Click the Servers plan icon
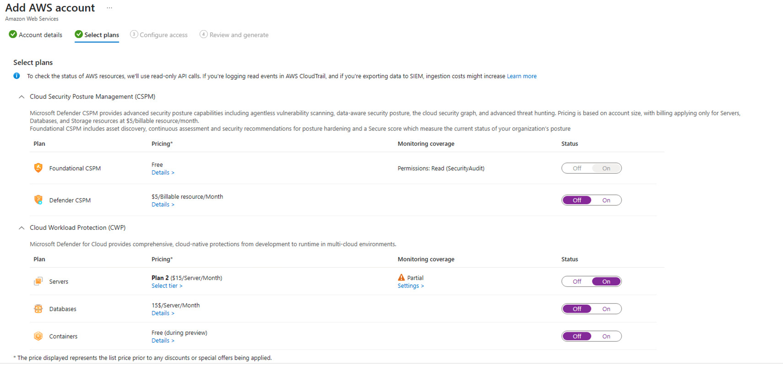Screen dimensions: 783x365 point(38,281)
